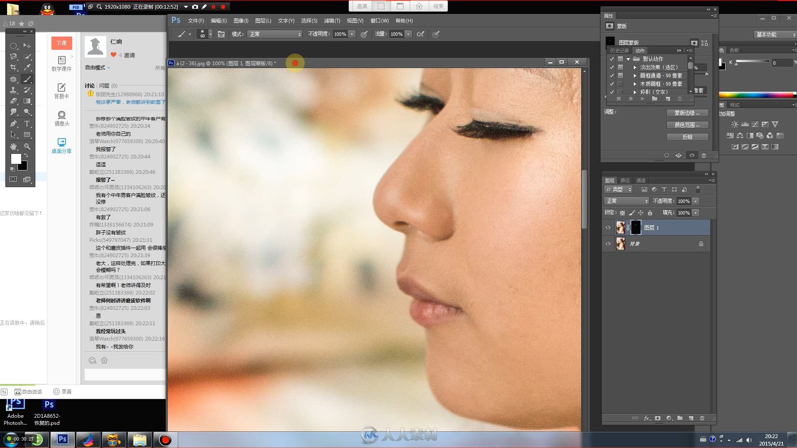Toggle checkmark for 木质画框 - 50 像素 action
This screenshot has width=797, height=448.
612,84
